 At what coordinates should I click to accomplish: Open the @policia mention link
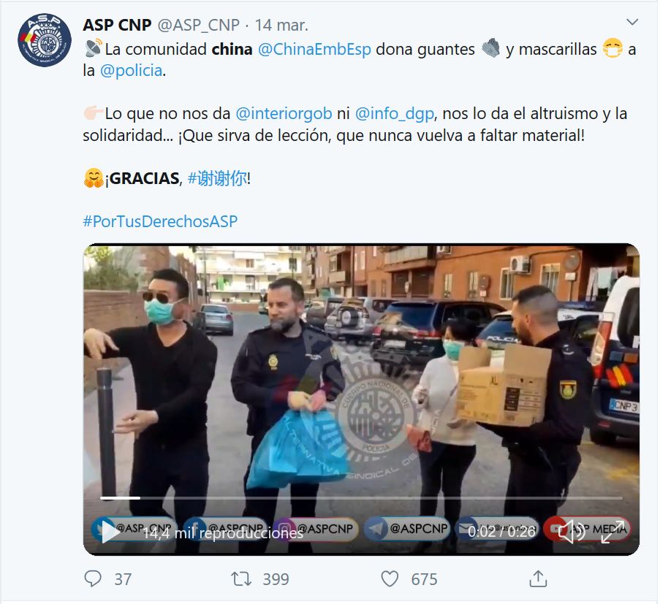click(x=131, y=71)
